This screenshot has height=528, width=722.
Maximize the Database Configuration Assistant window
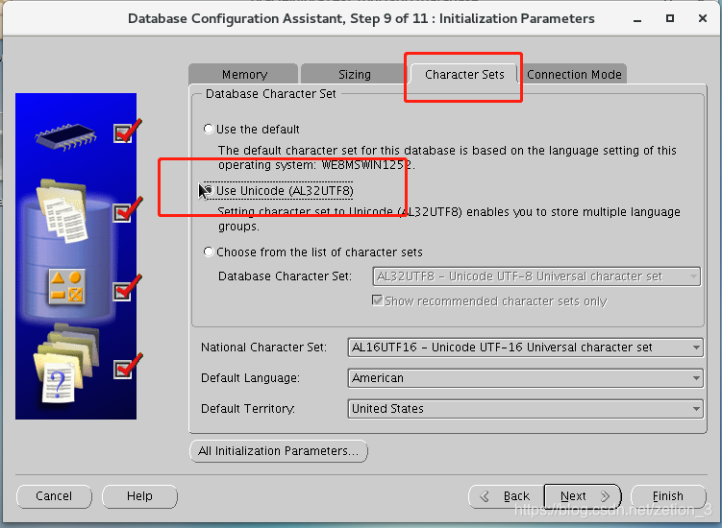670,18
